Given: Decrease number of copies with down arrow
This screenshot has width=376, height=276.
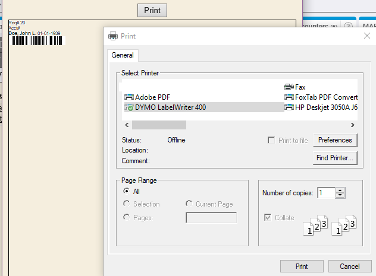Looking at the screenshot, I should [340, 195].
